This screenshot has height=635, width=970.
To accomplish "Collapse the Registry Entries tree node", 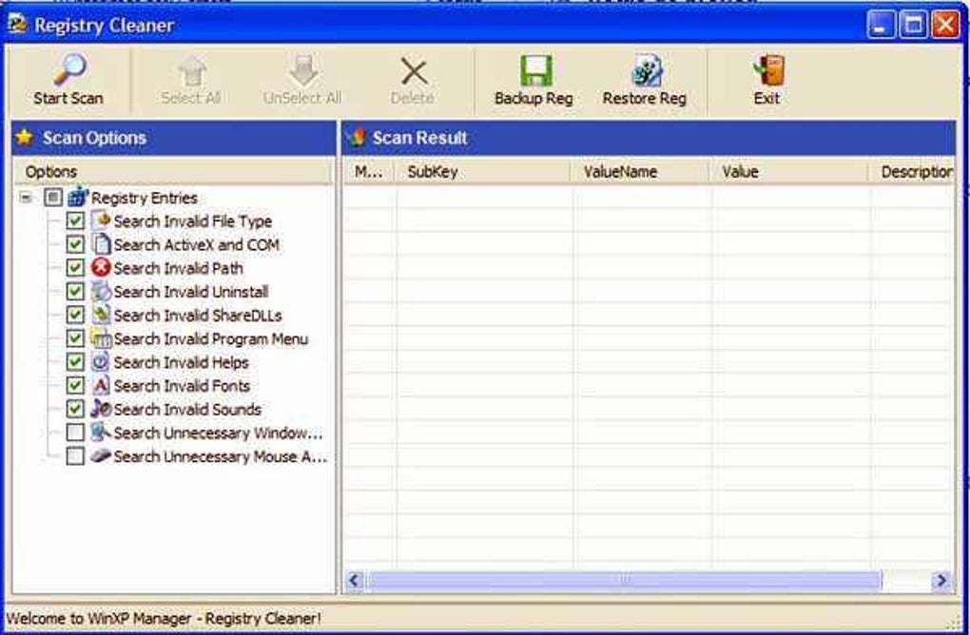I will click(x=26, y=198).
